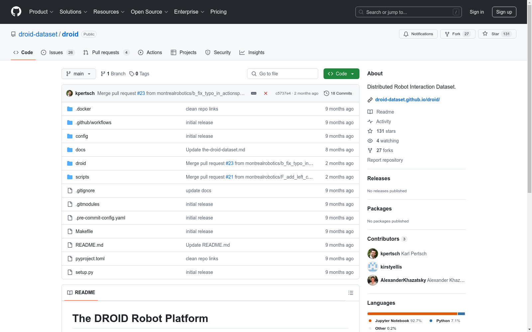Screen dimensions: 532x332
Task: Click the notifications bell icon
Action: [406, 34]
